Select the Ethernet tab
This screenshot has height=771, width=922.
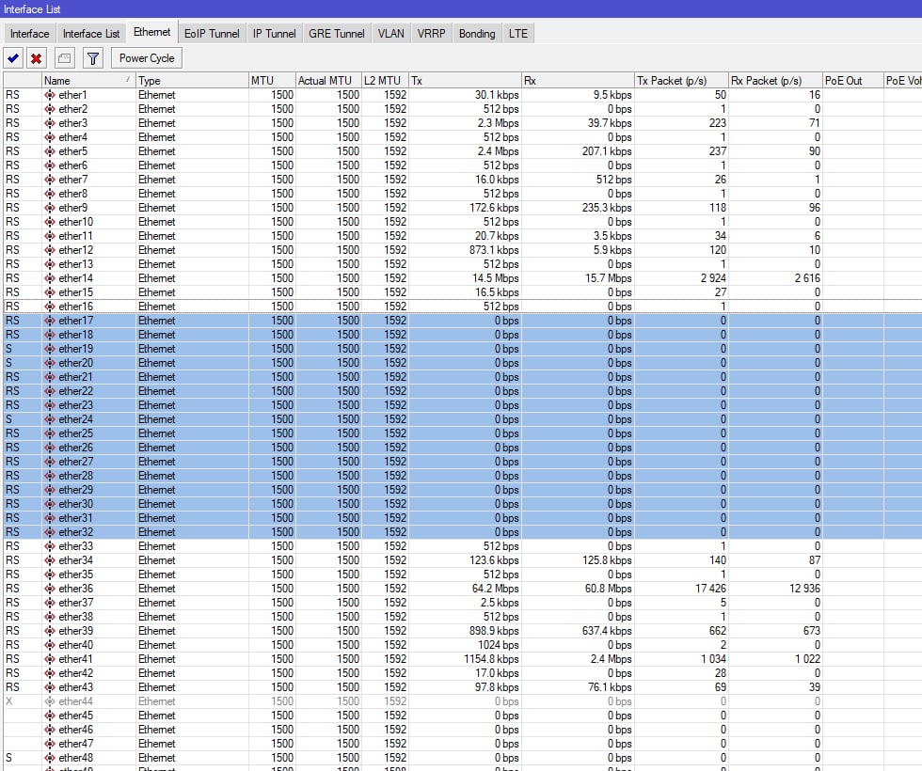(151, 32)
